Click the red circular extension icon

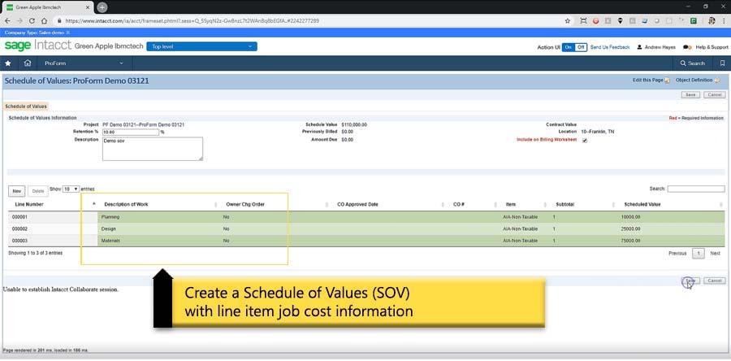click(596, 21)
